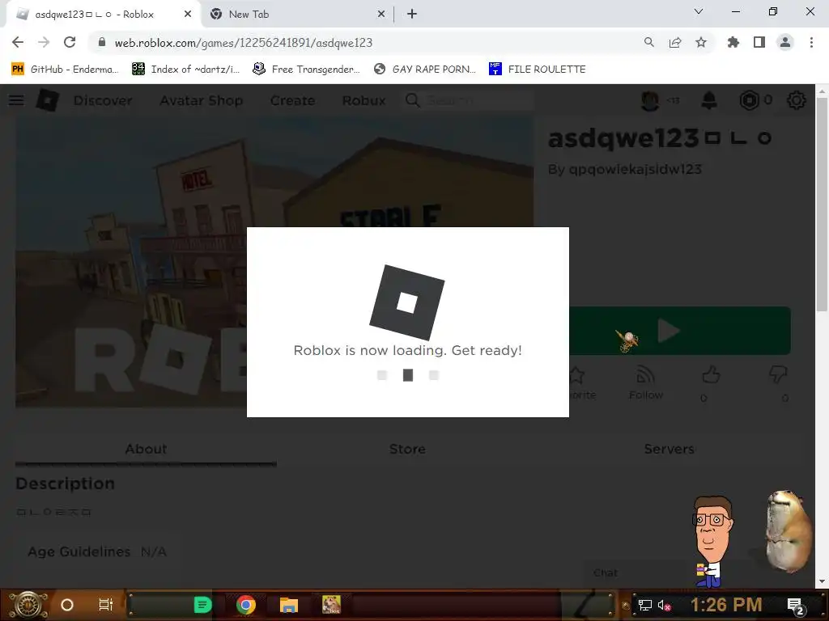
Task: Open a new browser tab
Action: 412,15
